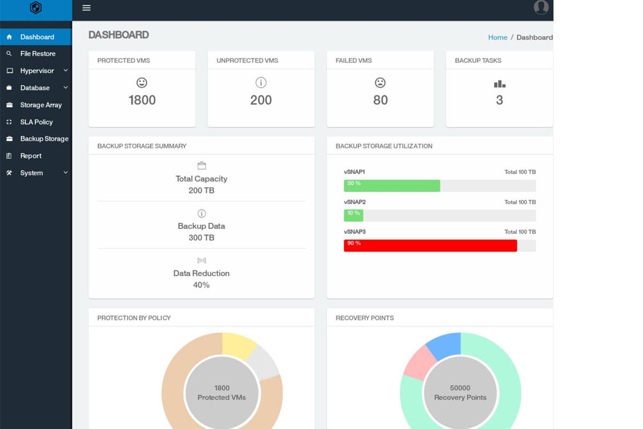The height and width of the screenshot is (429, 643).
Task: Toggle the hamburger menu button
Action: pyautogui.click(x=86, y=8)
